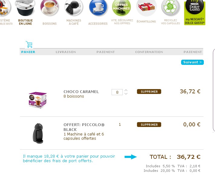Click the shopping cart icon above Panier

pyautogui.click(x=29, y=44)
